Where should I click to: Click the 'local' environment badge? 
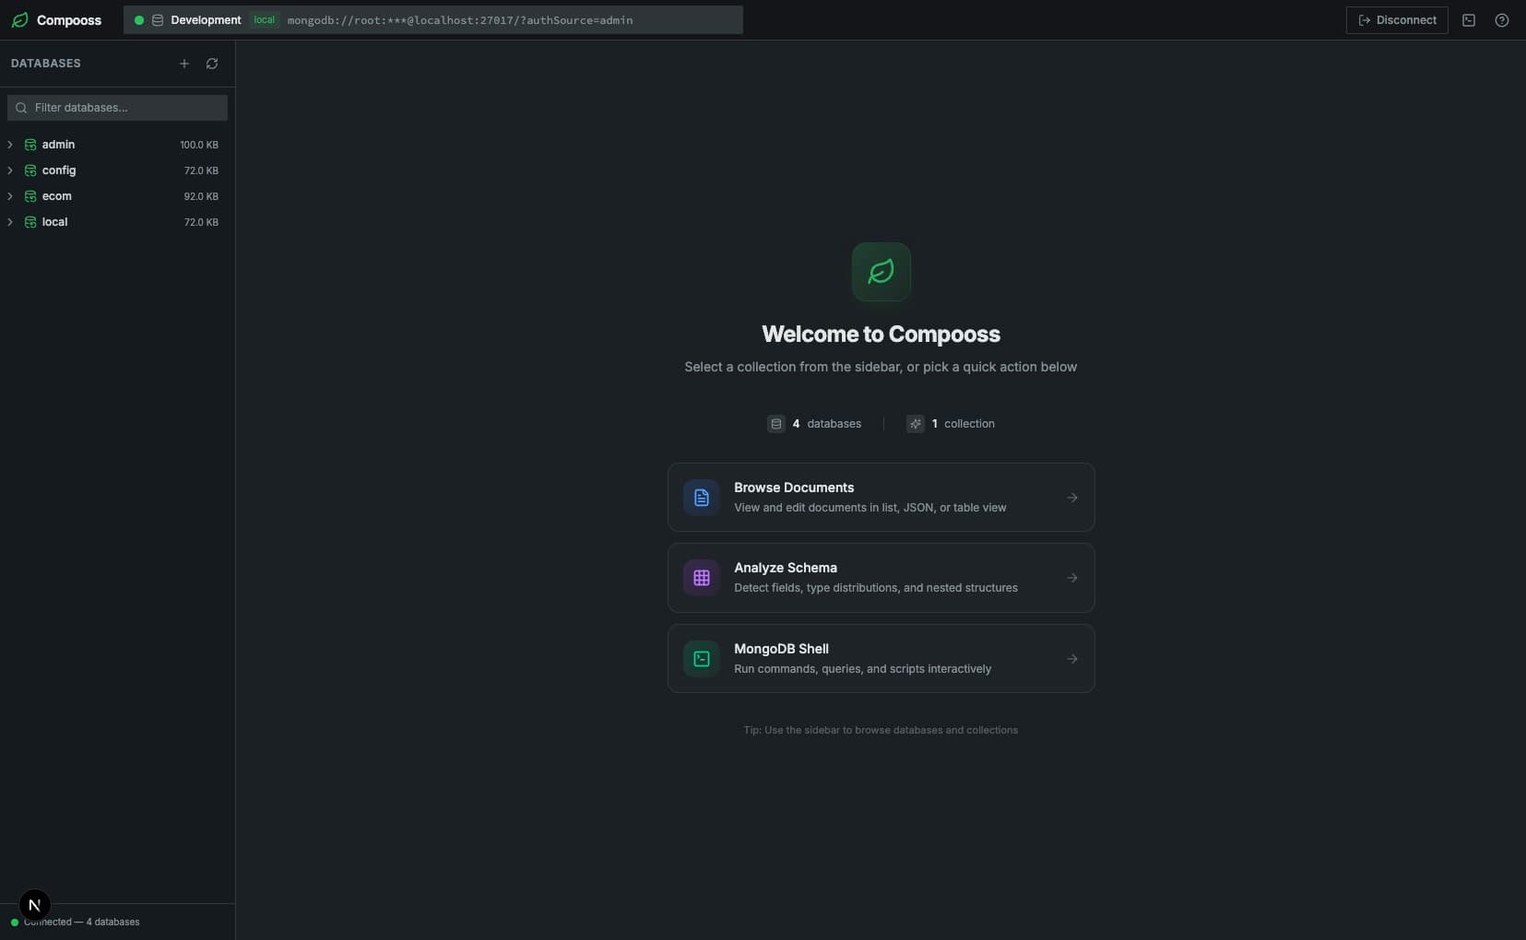(x=264, y=19)
